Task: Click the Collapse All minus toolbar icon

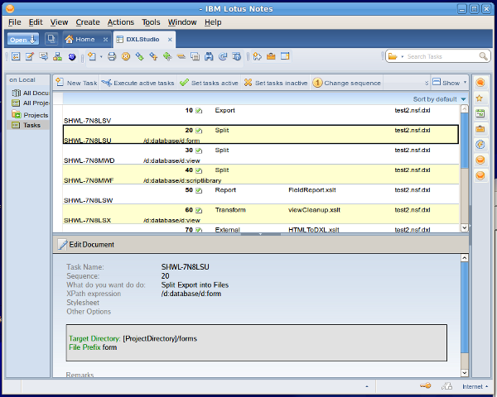Action: point(181,57)
